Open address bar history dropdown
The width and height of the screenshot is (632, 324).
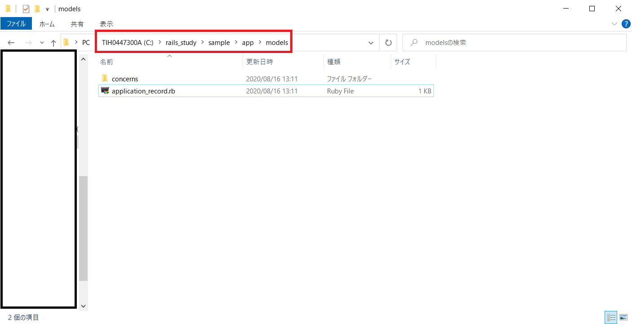tap(371, 43)
